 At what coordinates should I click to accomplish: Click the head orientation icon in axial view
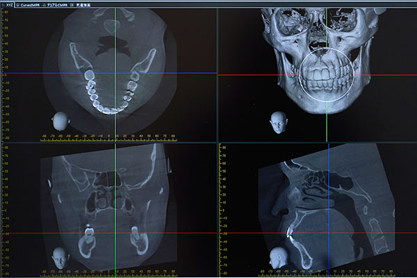click(61, 120)
